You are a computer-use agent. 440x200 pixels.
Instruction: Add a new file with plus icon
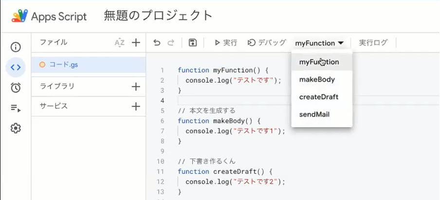[x=136, y=43]
